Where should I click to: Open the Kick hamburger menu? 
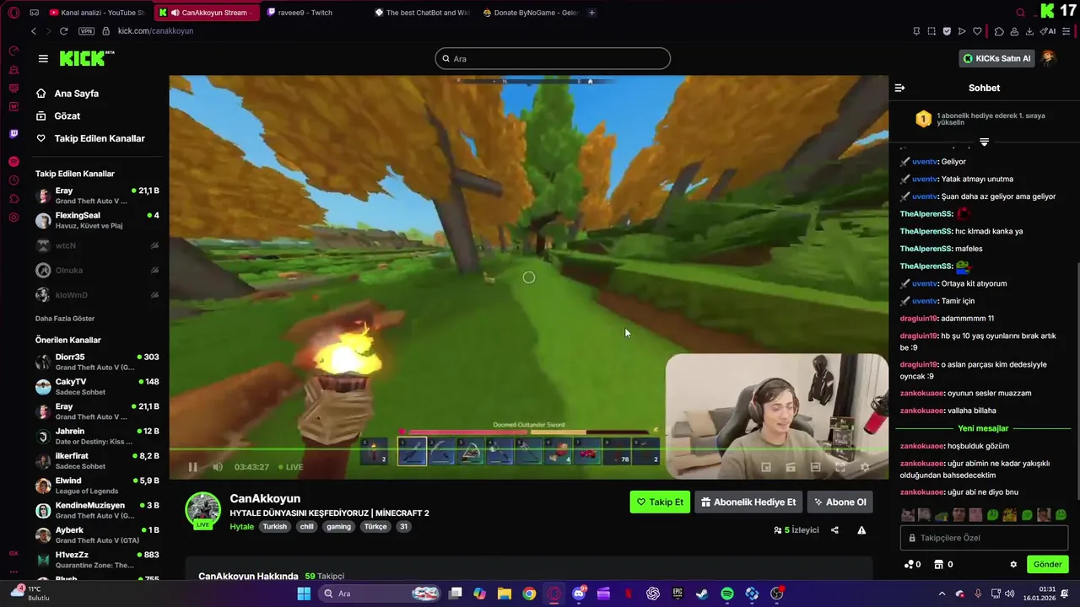pos(43,58)
